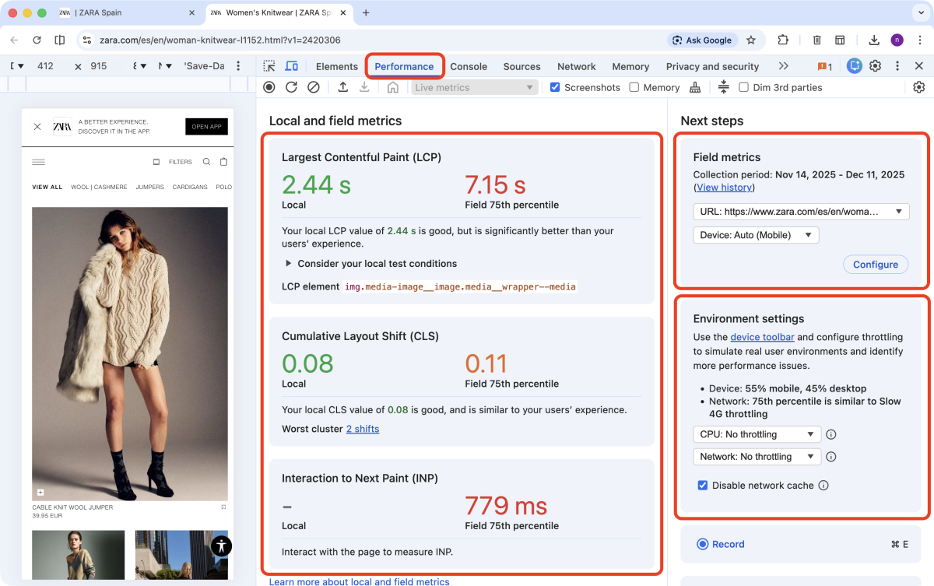Click the upload icon to import a profile
Image resolution: width=934 pixels, height=586 pixels.
coord(343,87)
